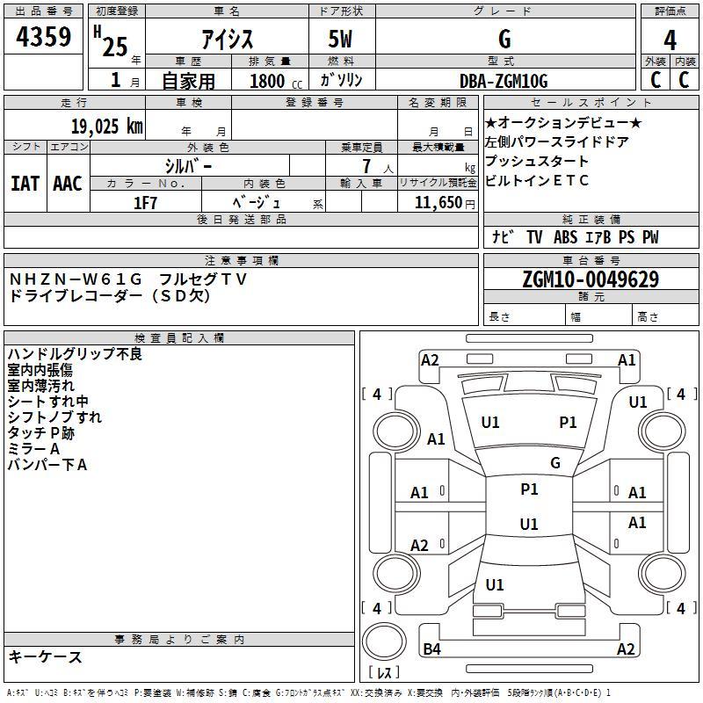
Task: Click the air conditioner code AAC
Action: tap(68, 184)
